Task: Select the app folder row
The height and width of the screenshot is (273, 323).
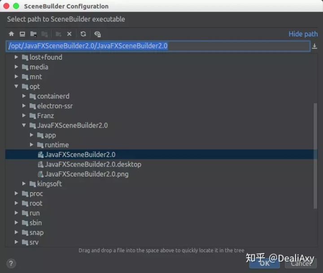Action: click(x=161, y=135)
